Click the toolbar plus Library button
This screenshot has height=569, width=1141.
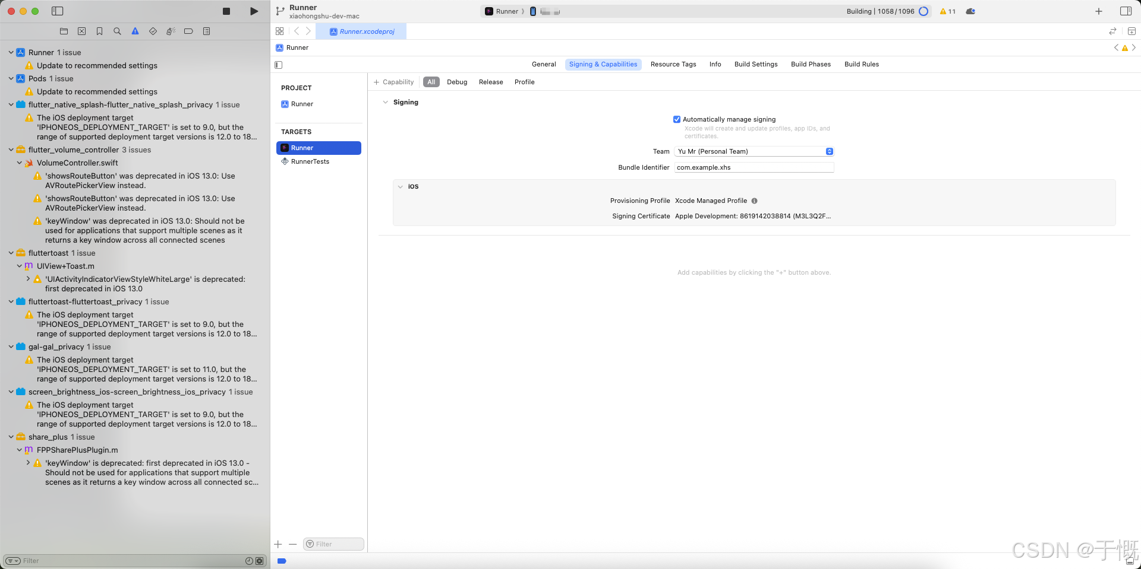[1099, 11]
